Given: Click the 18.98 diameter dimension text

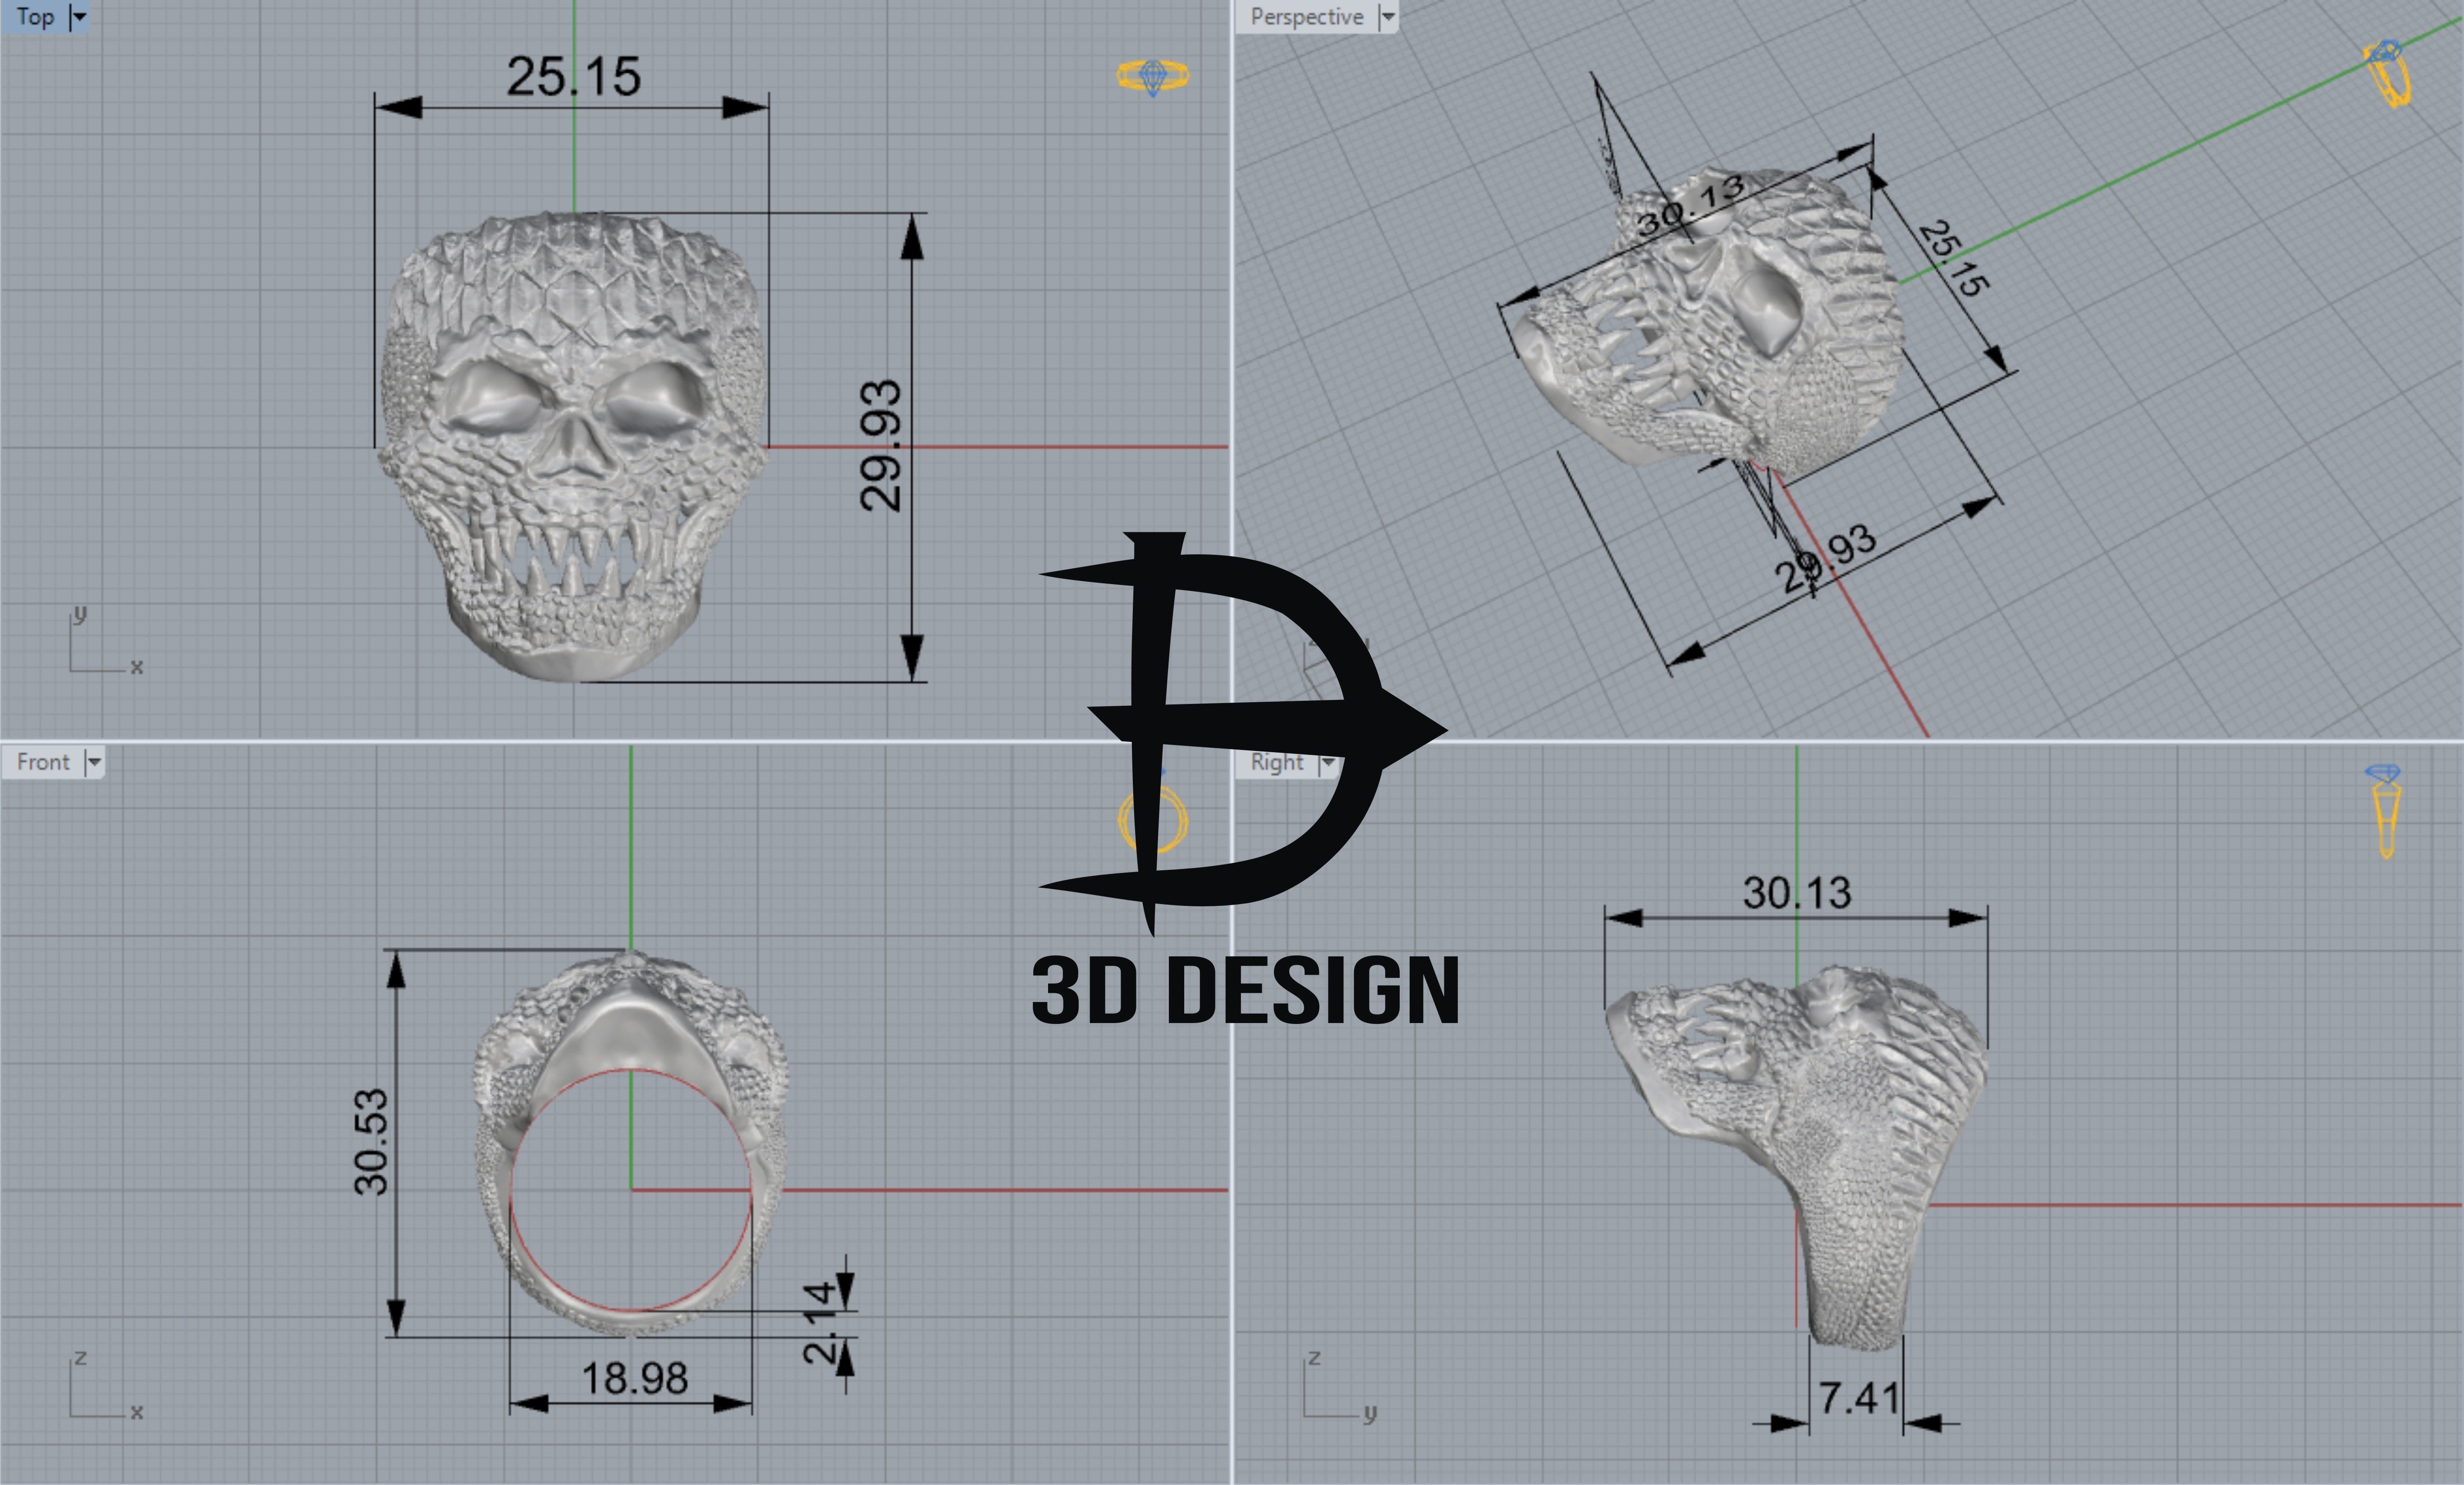Looking at the screenshot, I should pos(635,1379).
